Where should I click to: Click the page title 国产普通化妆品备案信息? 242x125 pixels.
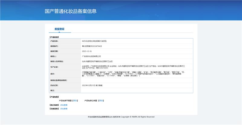tap(71, 11)
